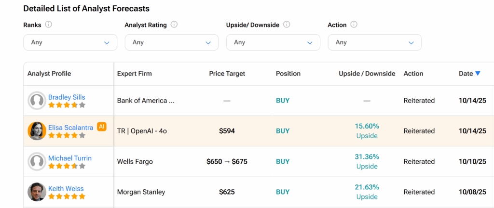Click the info icon next to Upside/ Downside
494x208 pixels.
coord(287,25)
